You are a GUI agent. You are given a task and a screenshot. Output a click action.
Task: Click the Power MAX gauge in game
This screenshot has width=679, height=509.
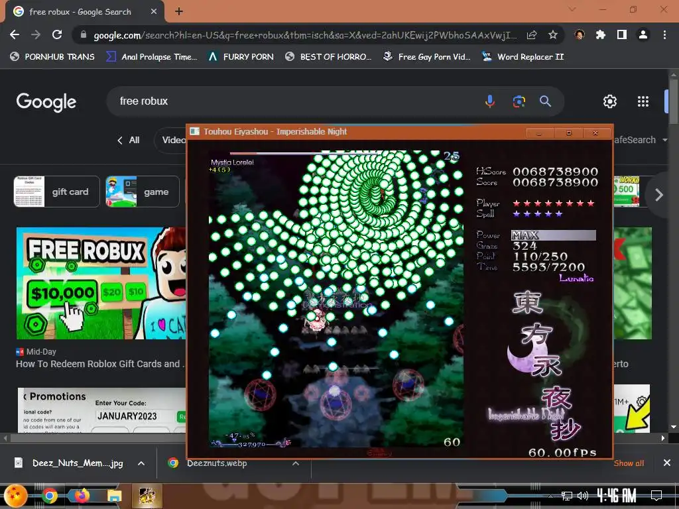coord(554,235)
